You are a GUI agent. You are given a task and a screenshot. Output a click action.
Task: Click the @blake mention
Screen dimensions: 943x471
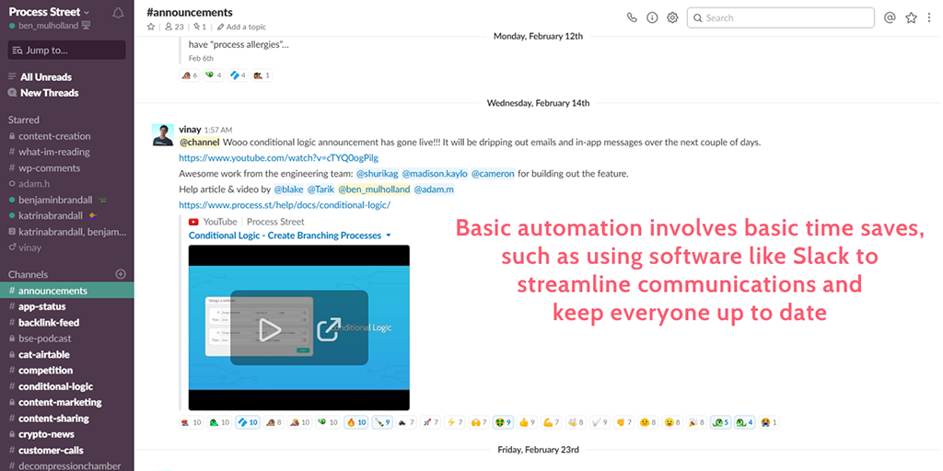tap(288, 190)
